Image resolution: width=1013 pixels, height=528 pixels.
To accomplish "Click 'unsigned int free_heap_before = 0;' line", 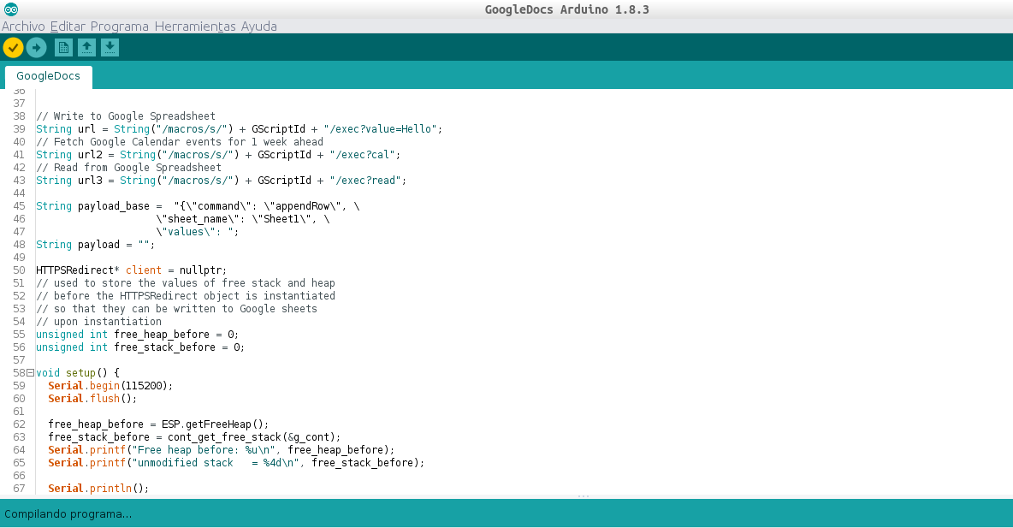I will coord(138,335).
